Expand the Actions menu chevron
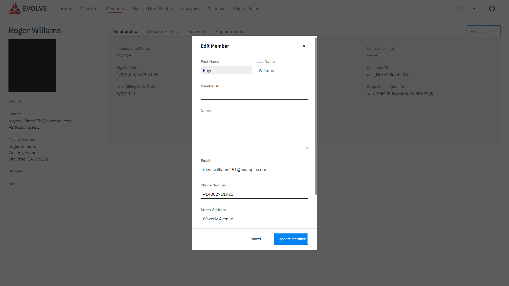This screenshot has height=286, width=509. (494, 31)
